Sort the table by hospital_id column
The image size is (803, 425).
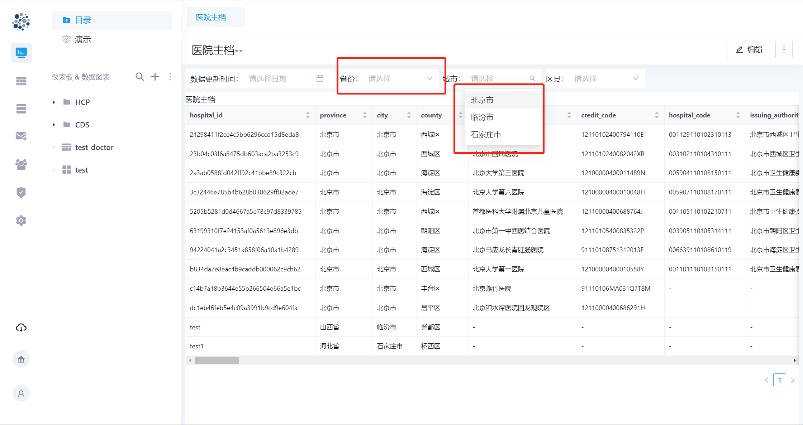coord(308,115)
